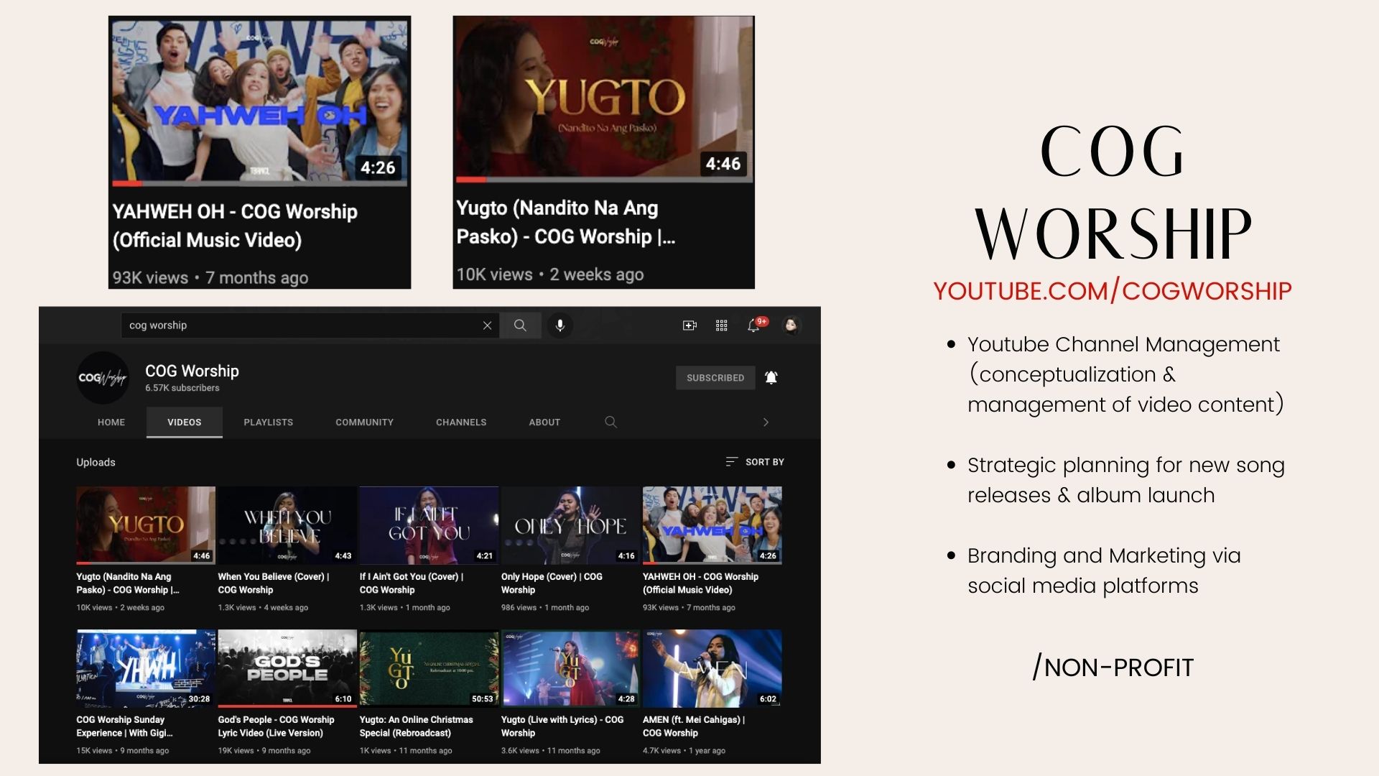Image resolution: width=1379 pixels, height=776 pixels.
Task: Toggle channel notification bell beside Subscribed
Action: point(771,377)
